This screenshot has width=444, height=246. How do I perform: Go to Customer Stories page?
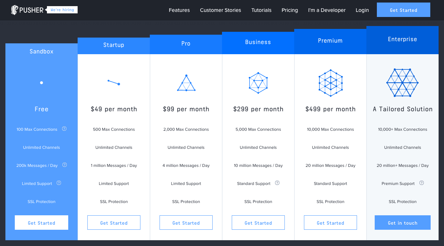(x=221, y=10)
